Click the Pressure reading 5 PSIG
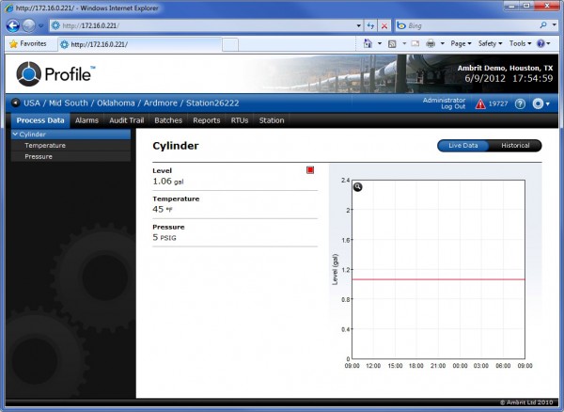 [x=164, y=237]
